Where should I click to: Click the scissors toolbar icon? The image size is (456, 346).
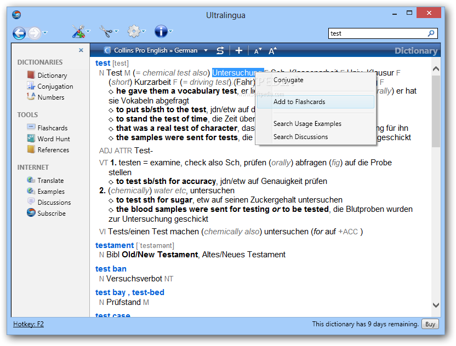click(106, 31)
